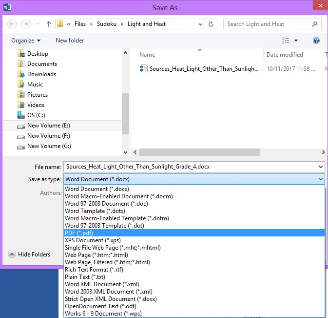Select OpenDocument Text (*.odt) type
The width and height of the screenshot is (328, 318).
tap(194, 306)
